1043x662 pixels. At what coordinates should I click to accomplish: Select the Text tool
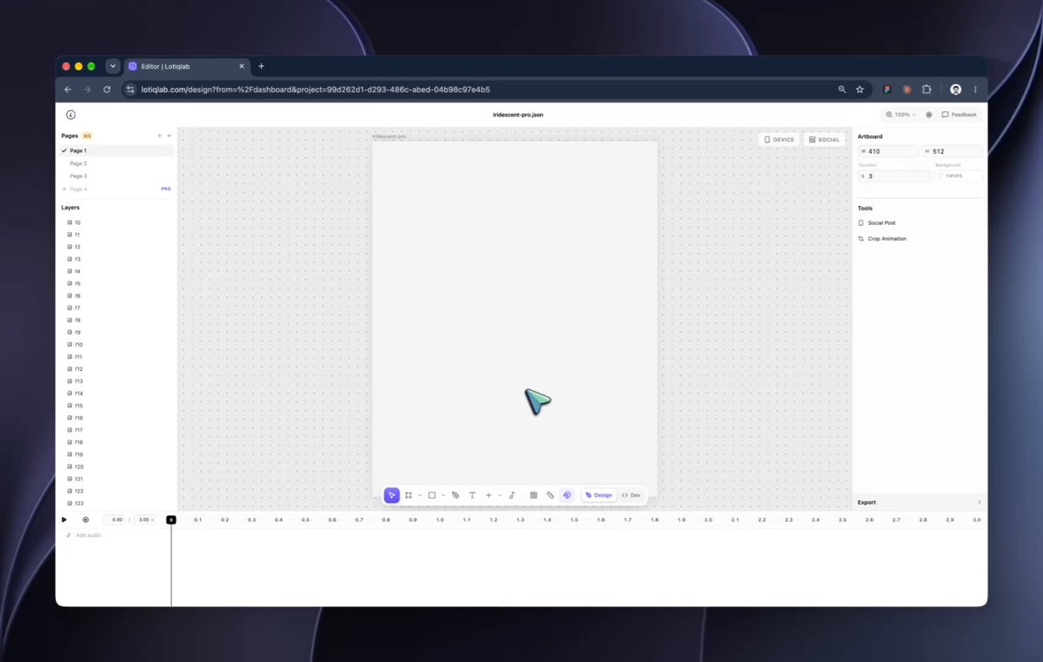[472, 495]
